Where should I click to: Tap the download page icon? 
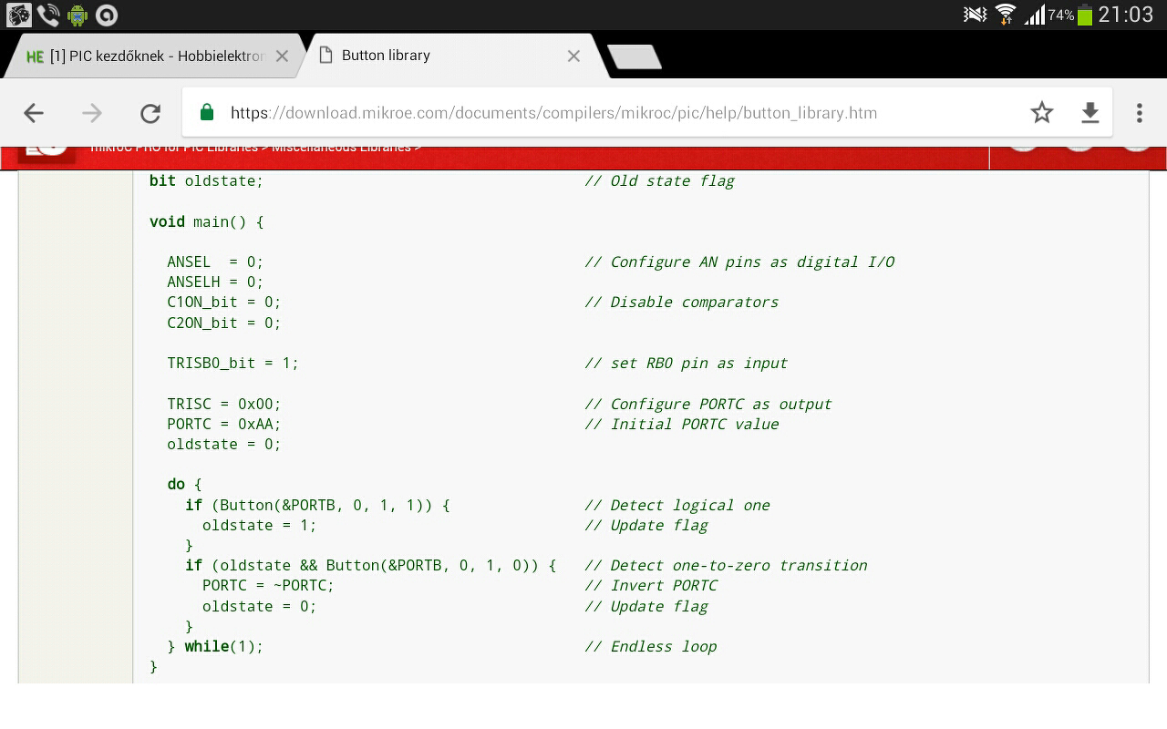pos(1090,113)
